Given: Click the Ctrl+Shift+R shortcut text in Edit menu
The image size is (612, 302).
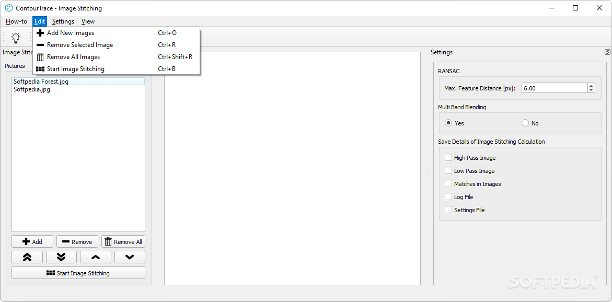Looking at the screenshot, I should click(175, 57).
